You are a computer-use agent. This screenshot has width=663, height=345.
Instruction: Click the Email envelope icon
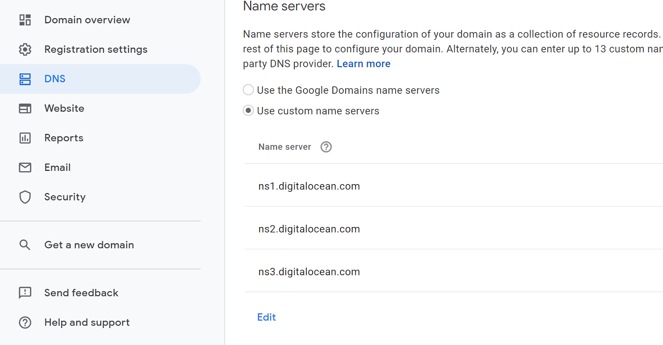(x=25, y=168)
